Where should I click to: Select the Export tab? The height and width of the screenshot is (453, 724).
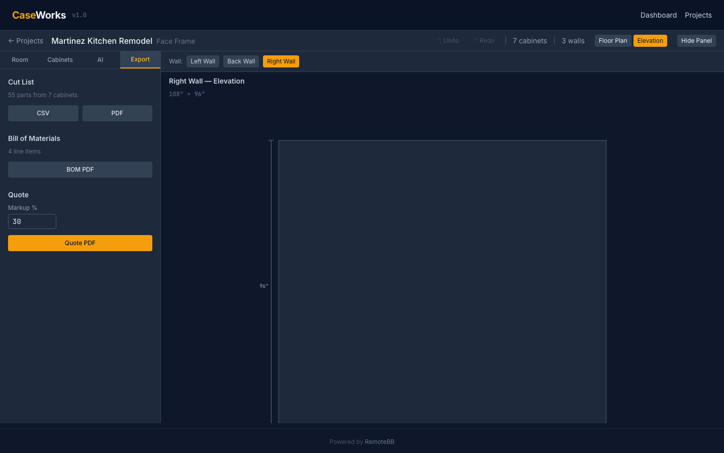140,59
